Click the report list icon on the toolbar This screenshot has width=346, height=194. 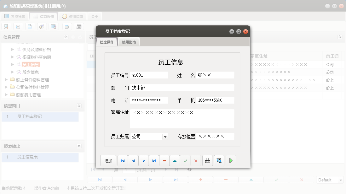(x=18, y=26)
